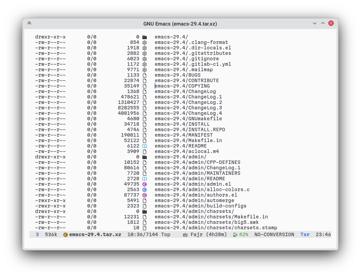Click NO-CONVERSION coding system indicator
The height and width of the screenshot is (277, 361).
(x=274, y=235)
